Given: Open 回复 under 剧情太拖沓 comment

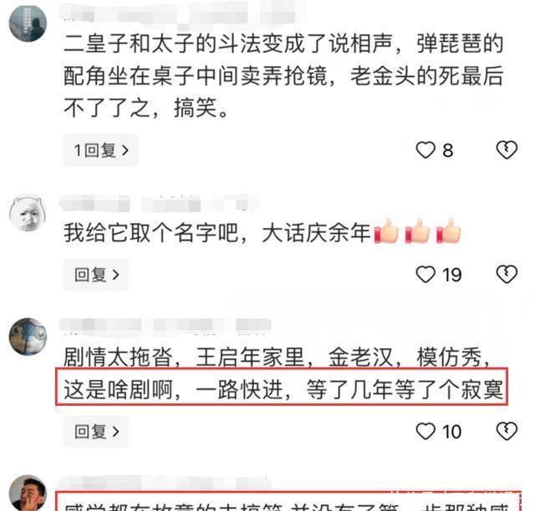Looking at the screenshot, I should click(96, 431).
